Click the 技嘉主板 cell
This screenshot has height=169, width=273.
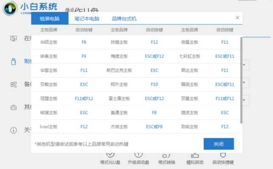pos(119,42)
